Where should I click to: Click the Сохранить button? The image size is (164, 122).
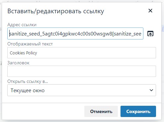pos(138,111)
